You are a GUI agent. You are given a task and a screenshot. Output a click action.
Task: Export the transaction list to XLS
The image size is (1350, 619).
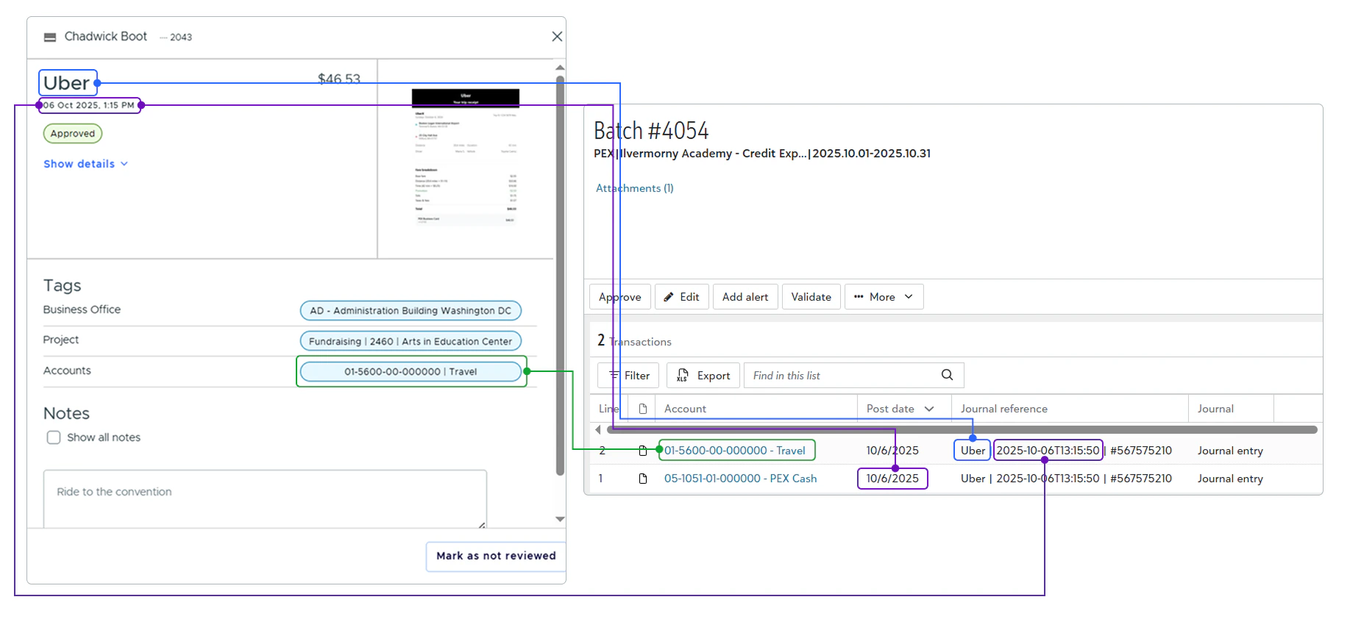(703, 376)
